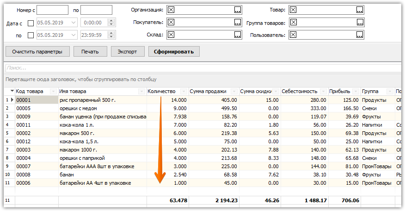The height and width of the screenshot is (211, 405).
Task: Clear the Склад field with X icon
Action: [x=171, y=35]
